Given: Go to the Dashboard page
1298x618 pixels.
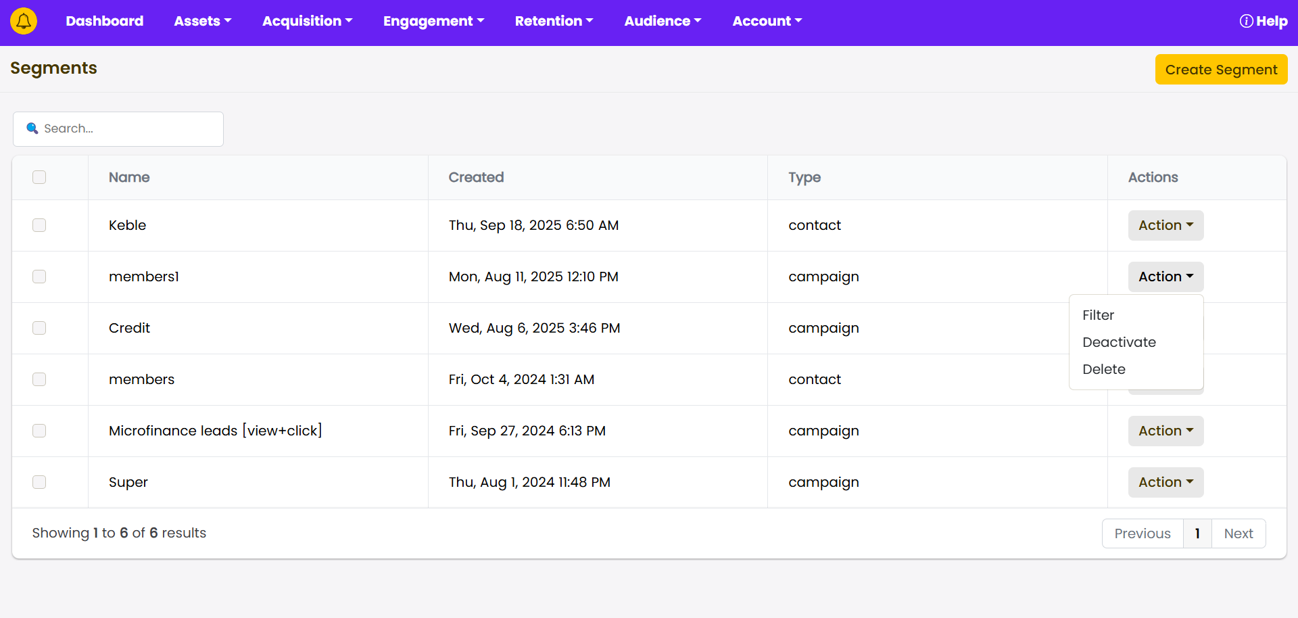Looking at the screenshot, I should [x=105, y=21].
